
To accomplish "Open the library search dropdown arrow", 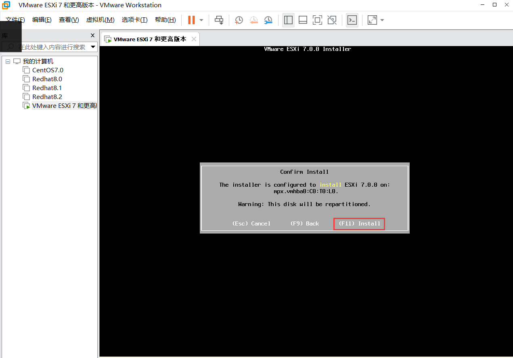I will coord(93,47).
